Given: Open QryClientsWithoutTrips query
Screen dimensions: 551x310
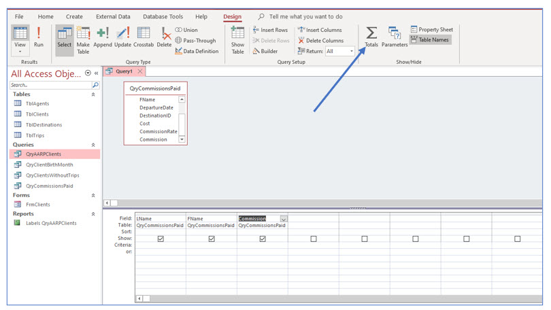Looking at the screenshot, I should 52,175.
